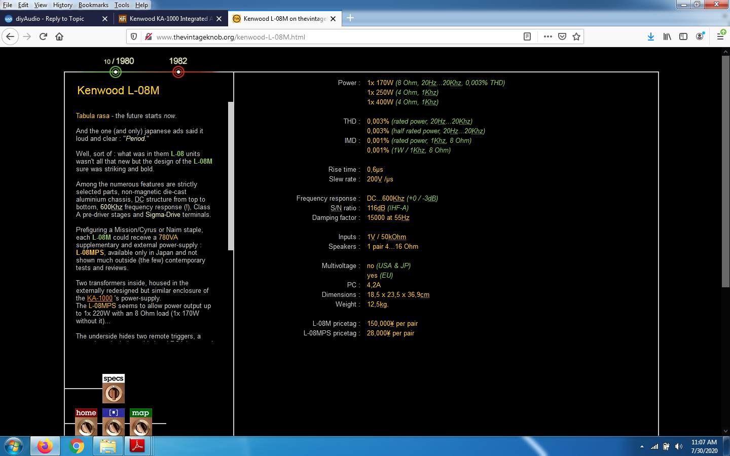
Task: Click the '150,000¥ per pair' price value
Action: (392, 323)
